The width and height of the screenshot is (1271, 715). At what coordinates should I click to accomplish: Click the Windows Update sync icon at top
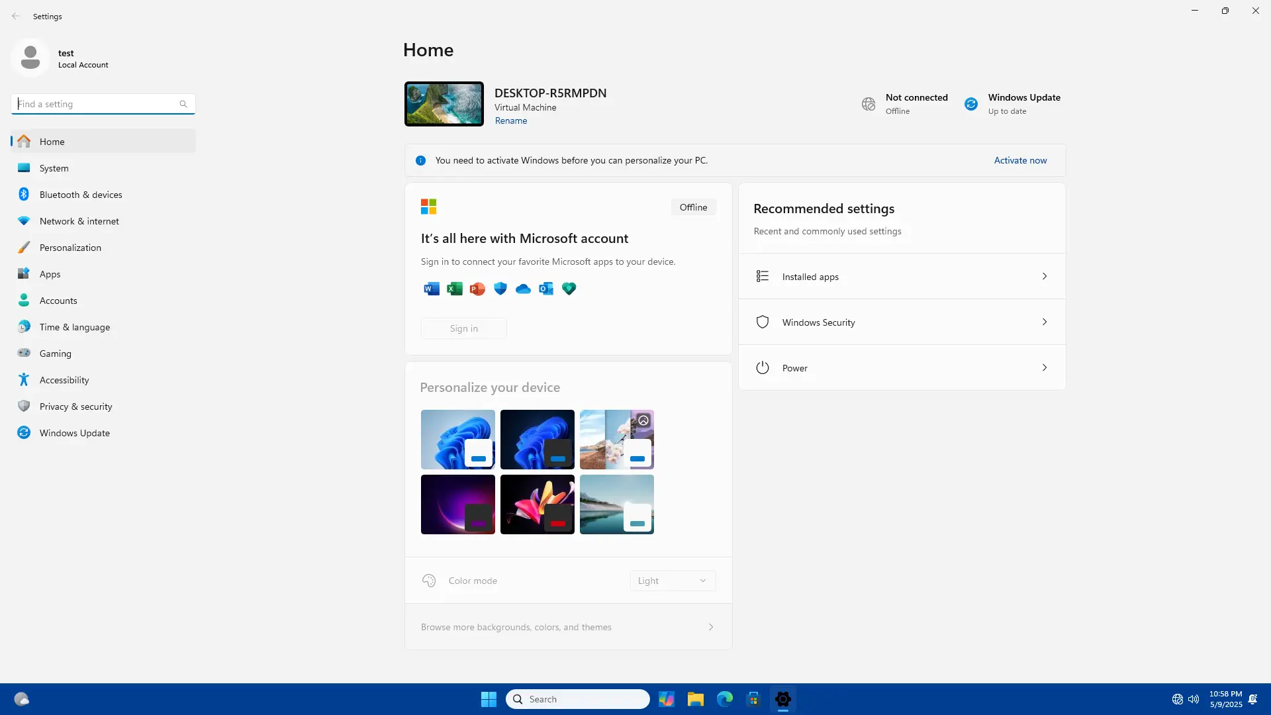tap(970, 104)
